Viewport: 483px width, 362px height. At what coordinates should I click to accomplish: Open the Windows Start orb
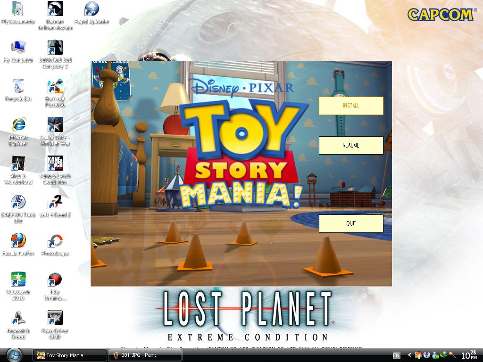click(x=14, y=355)
